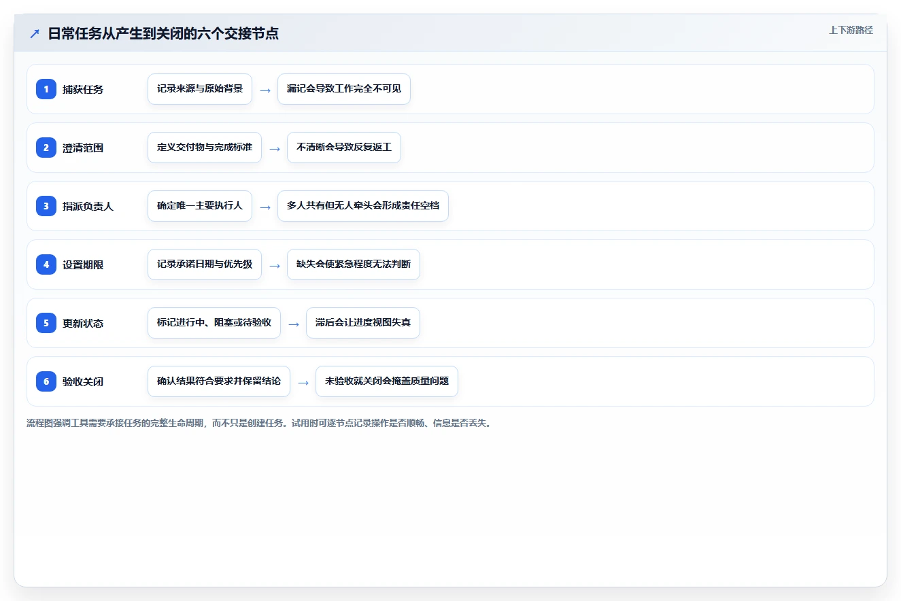Click the number 2 badge
Image resolution: width=901 pixels, height=601 pixels.
(46, 148)
